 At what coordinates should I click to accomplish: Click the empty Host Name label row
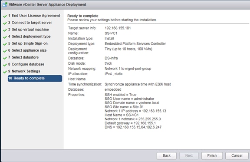[77, 79]
